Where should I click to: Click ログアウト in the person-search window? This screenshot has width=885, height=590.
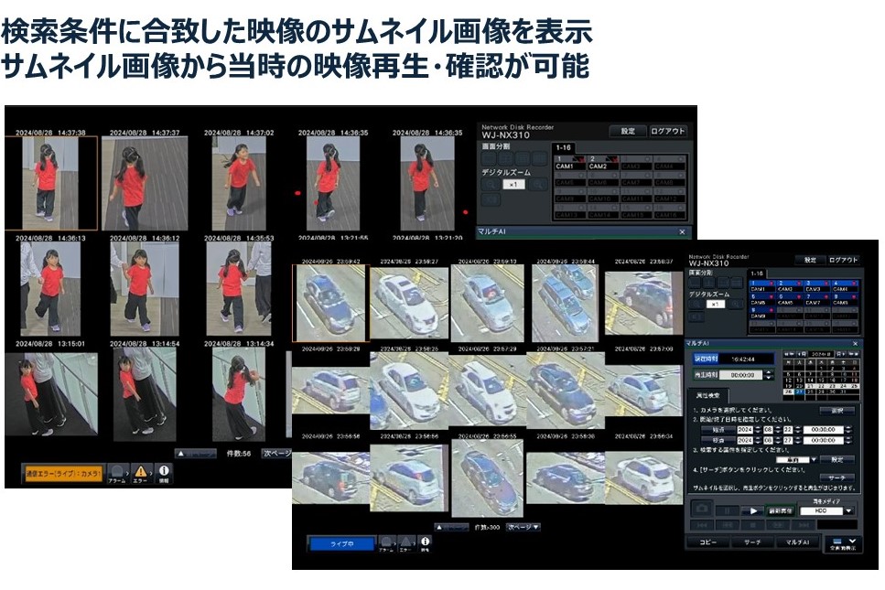coord(668,132)
